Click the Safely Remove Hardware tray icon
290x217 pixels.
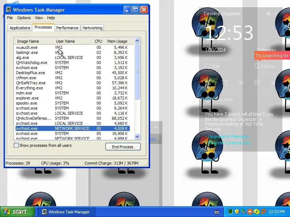[243, 212]
